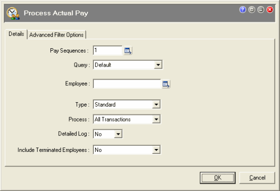Click the "Type :" label
This screenshot has width=280, height=191.
[x=82, y=105]
